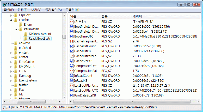This screenshot has width=203, height=112.
Task: Expand the ESENT tree node
Action: (11, 71)
